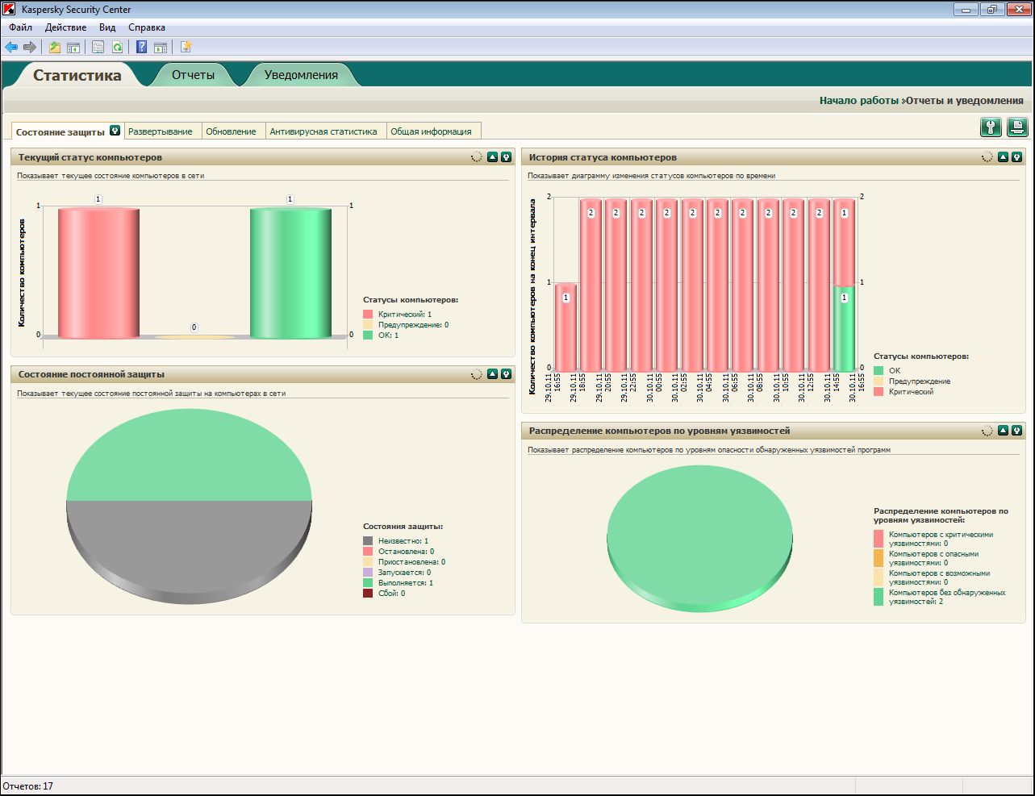Collapse the 'История статуса компьютеров' panel

pyautogui.click(x=1003, y=157)
